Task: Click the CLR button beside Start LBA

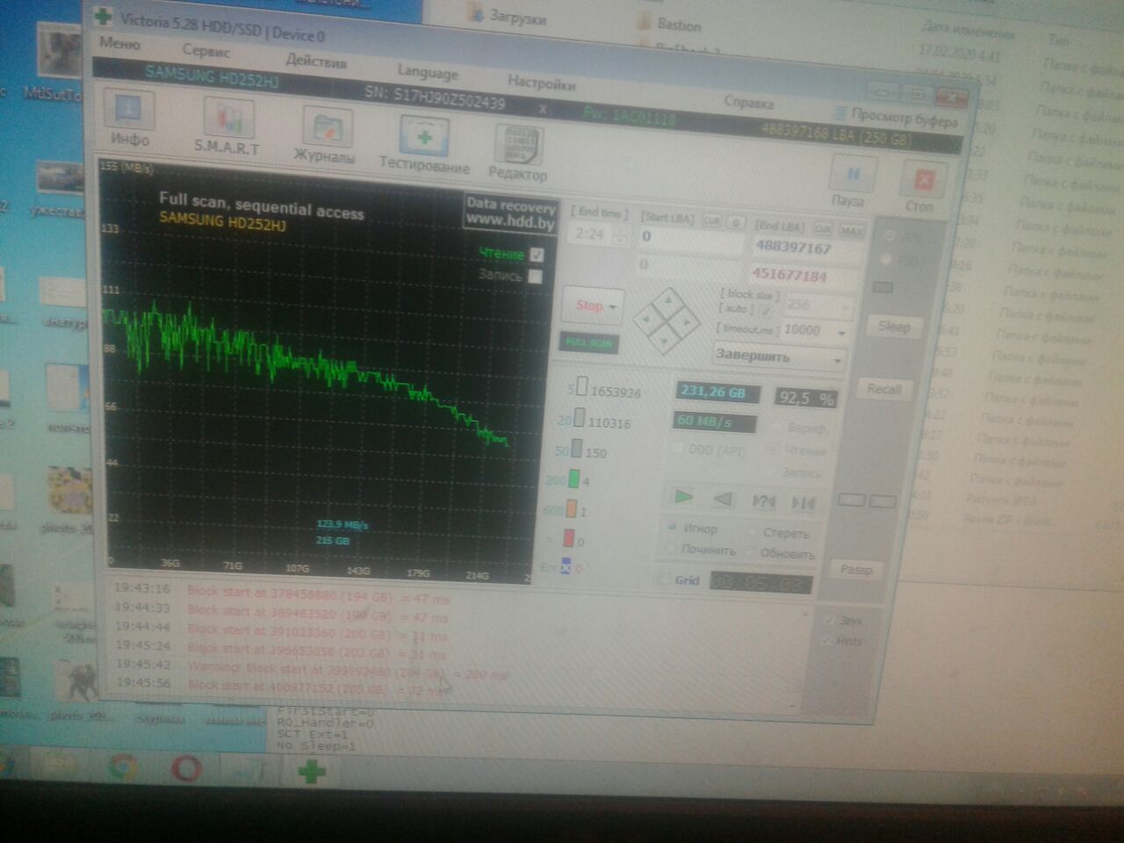Action: (x=710, y=221)
